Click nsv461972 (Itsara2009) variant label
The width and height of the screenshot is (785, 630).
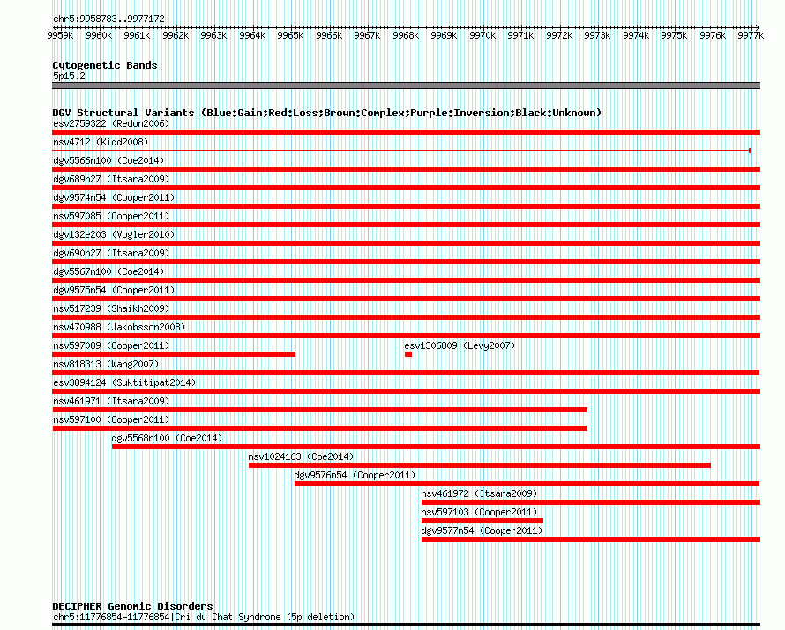point(479,493)
